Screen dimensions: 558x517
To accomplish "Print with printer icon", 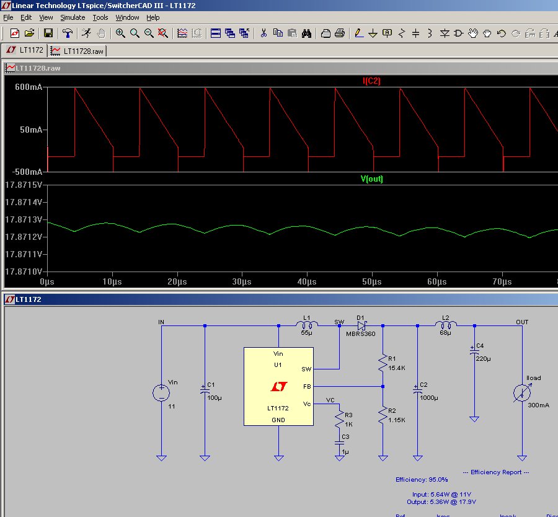I will (x=340, y=33).
